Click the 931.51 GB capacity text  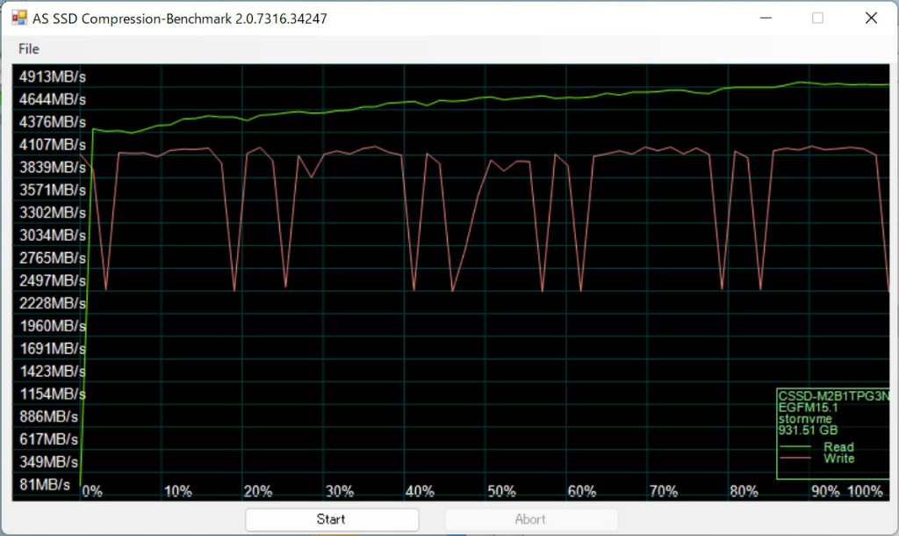coord(808,431)
